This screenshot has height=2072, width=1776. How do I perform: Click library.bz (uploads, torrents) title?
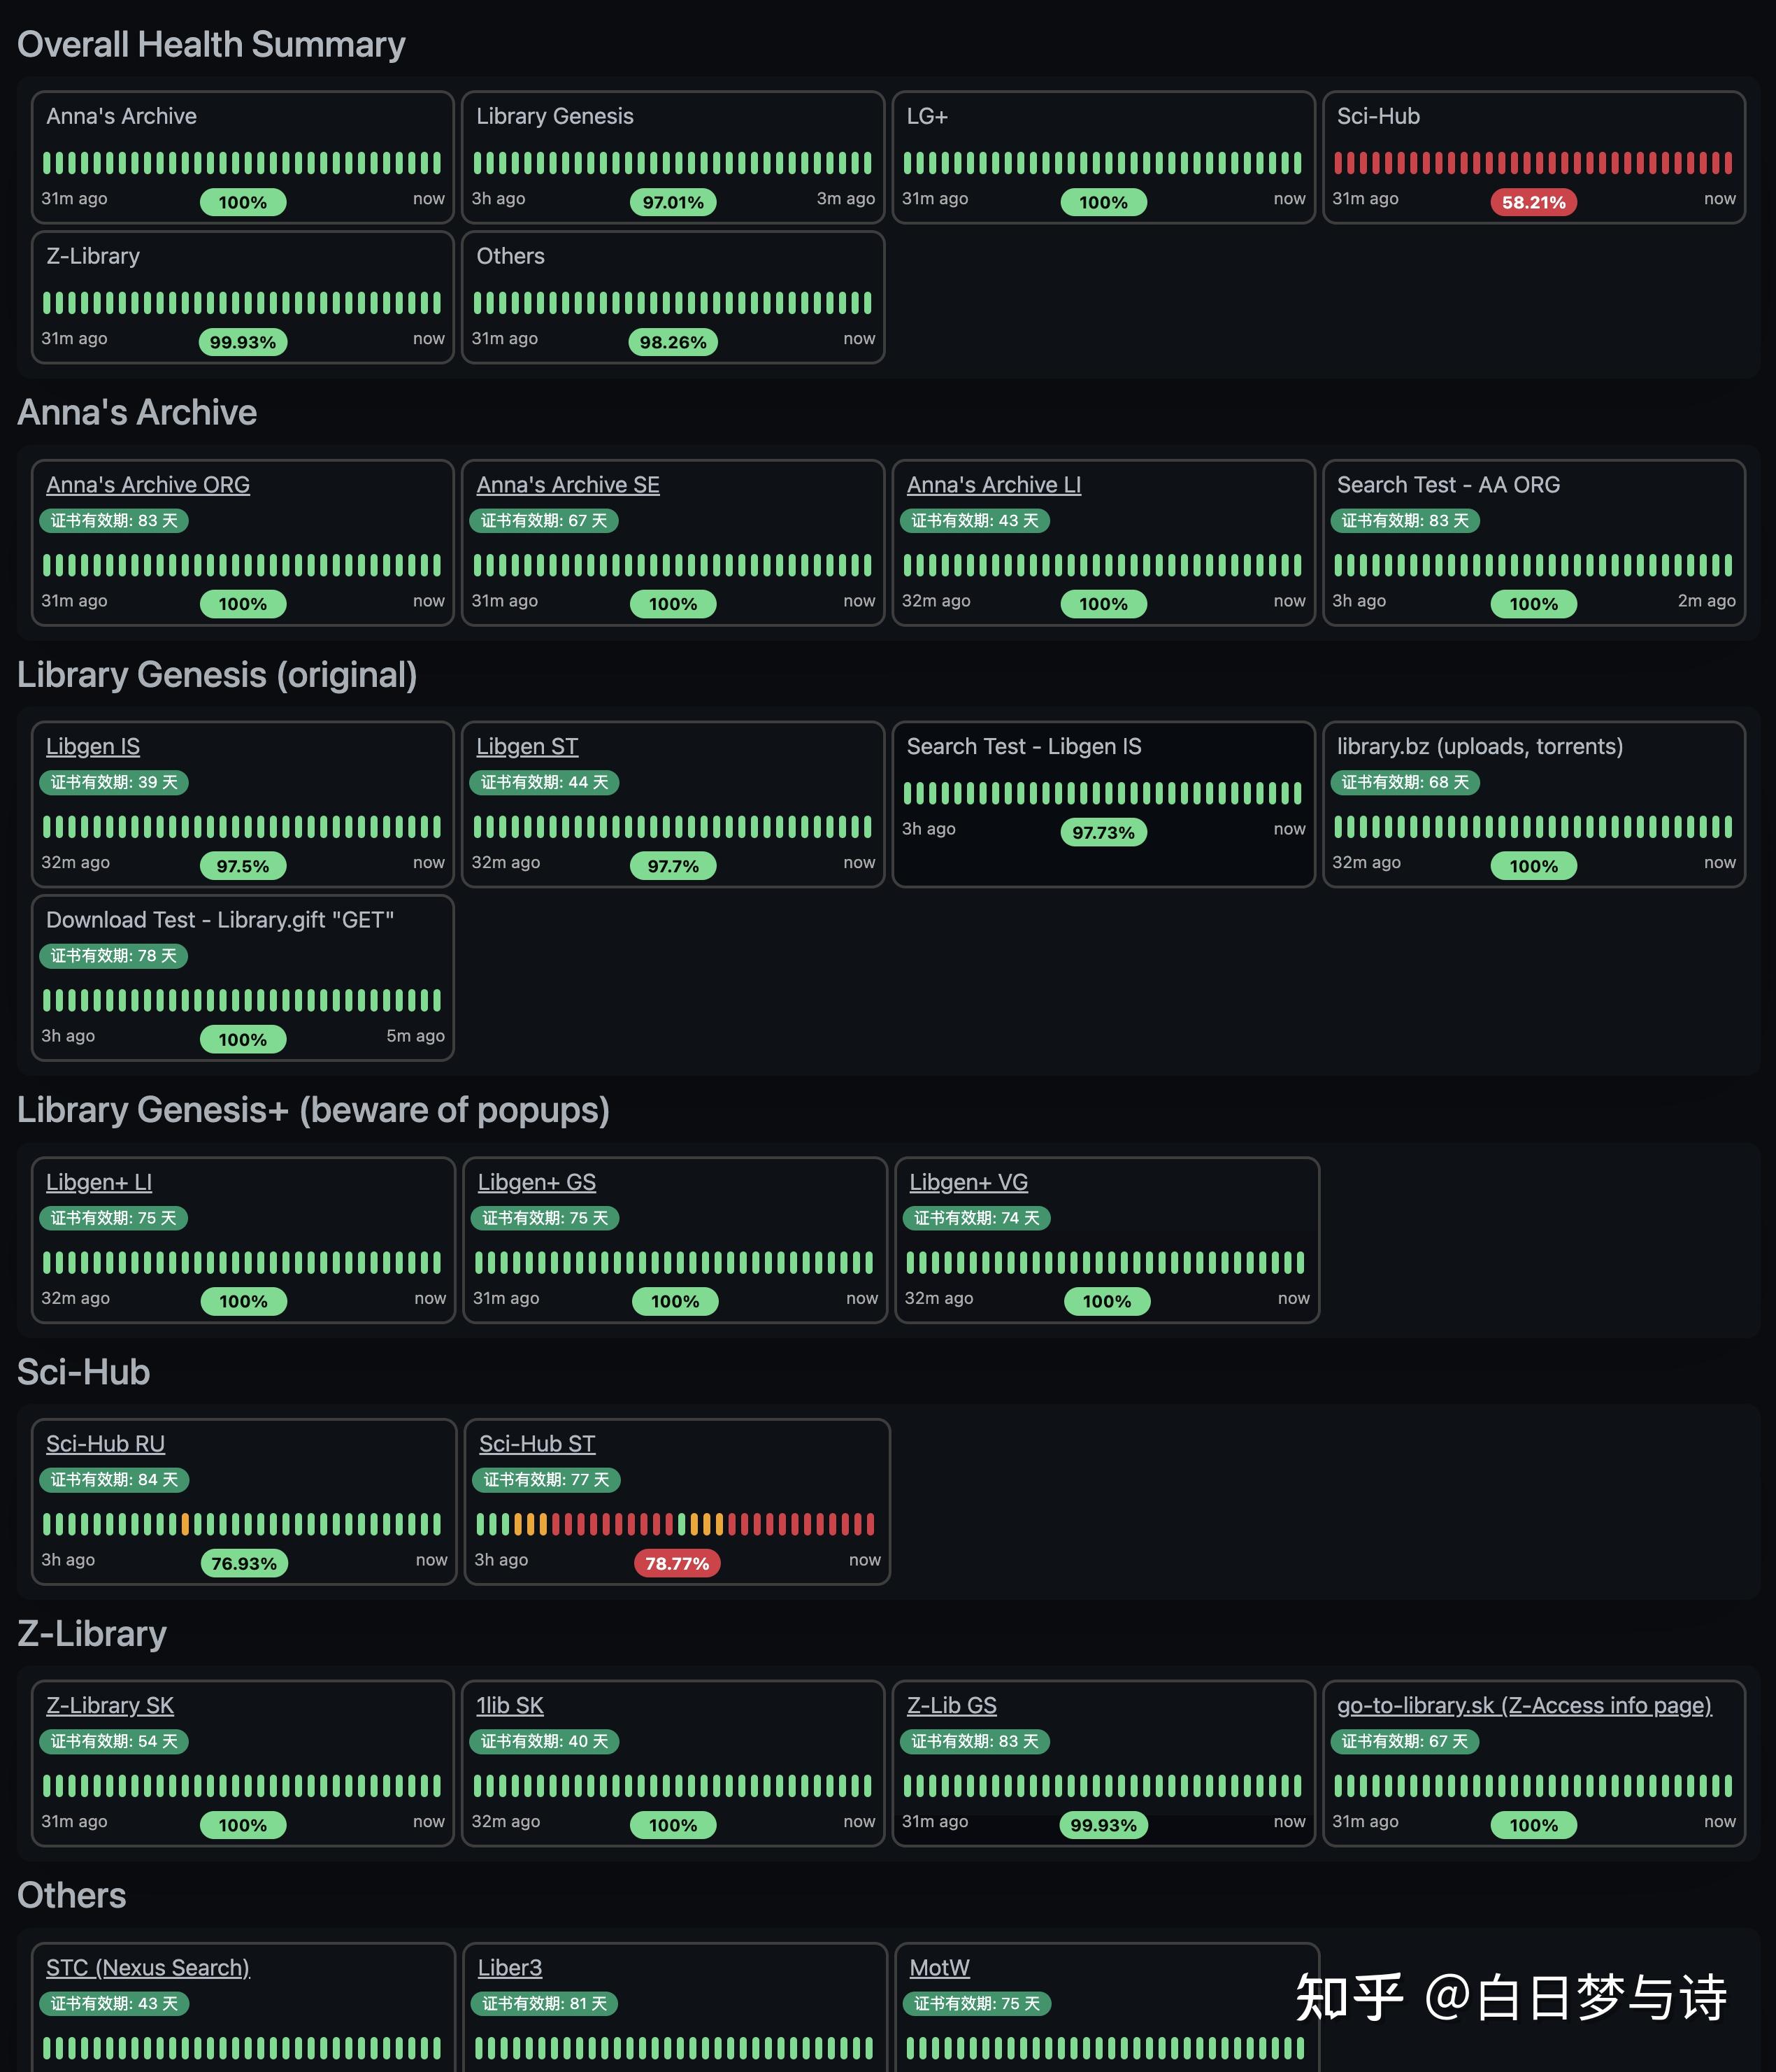click(x=1480, y=747)
